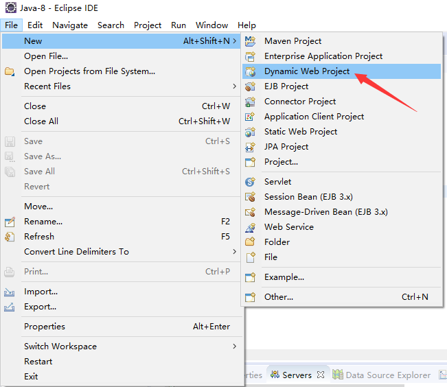Switch to the Data Source Explorer tab
Image resolution: width=447 pixels, height=387 pixels.
click(382, 375)
